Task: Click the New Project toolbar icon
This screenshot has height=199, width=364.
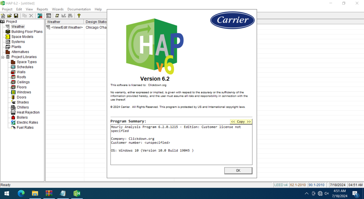Action: tap(3, 16)
